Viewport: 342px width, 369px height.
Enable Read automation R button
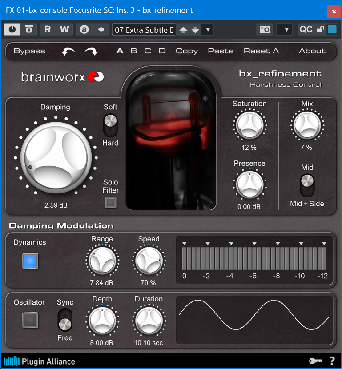48,29
